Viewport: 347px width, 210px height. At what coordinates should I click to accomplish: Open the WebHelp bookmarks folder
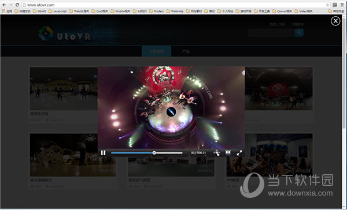175,11
